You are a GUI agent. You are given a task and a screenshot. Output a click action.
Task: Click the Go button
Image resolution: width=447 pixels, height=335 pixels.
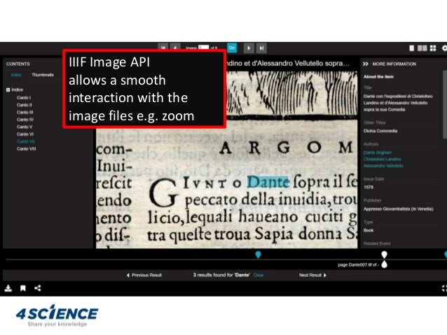coord(232,48)
